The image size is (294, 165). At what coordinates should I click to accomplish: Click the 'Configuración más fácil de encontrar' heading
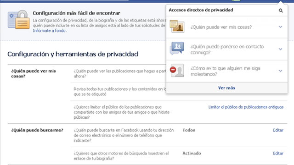tap(77, 13)
